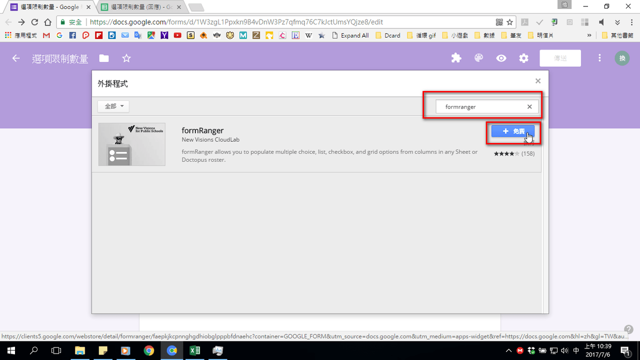Open the Chrome three-dot menu

(631, 22)
